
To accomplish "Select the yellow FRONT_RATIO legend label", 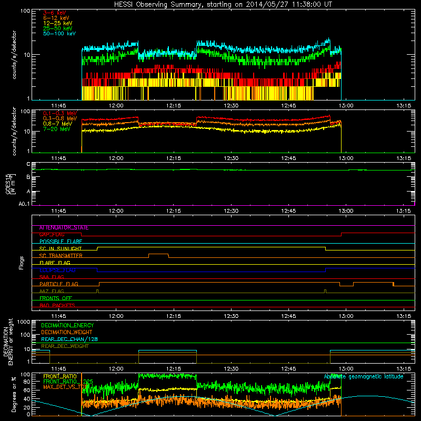I will click(60, 376).
